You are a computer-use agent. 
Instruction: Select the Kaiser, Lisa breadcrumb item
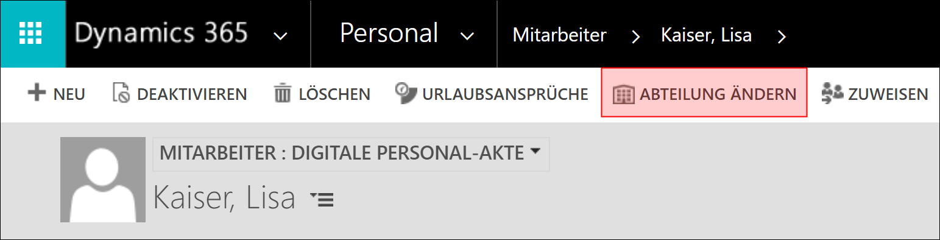click(706, 35)
